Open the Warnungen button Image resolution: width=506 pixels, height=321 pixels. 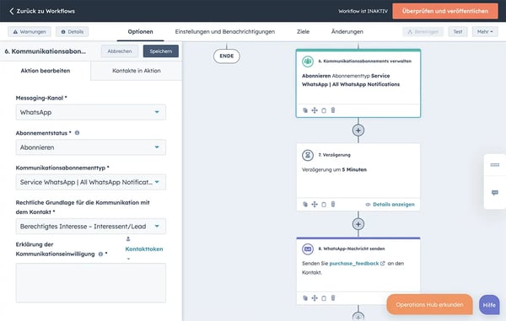[30, 31]
